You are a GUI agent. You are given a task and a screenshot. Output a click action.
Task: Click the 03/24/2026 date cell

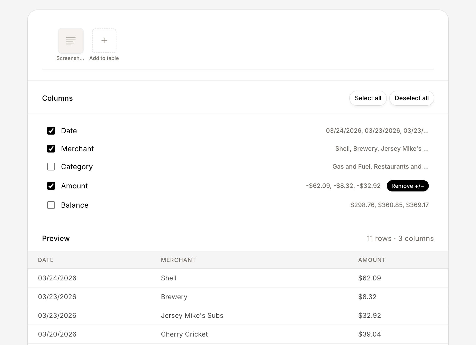(x=57, y=278)
